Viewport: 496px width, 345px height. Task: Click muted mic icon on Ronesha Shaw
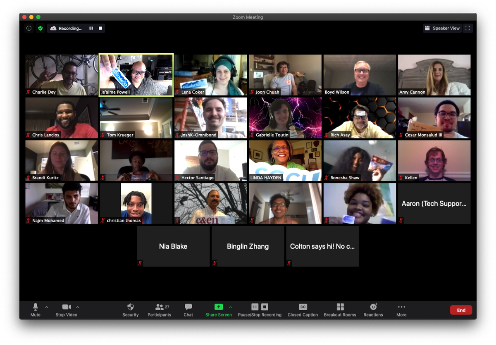point(327,178)
